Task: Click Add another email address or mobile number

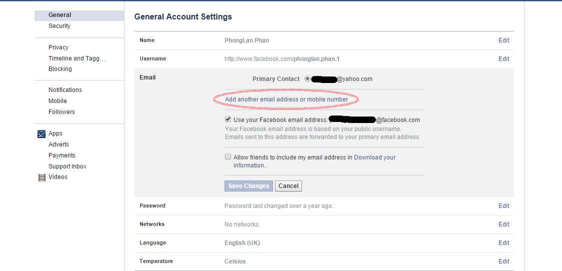Action: point(286,99)
